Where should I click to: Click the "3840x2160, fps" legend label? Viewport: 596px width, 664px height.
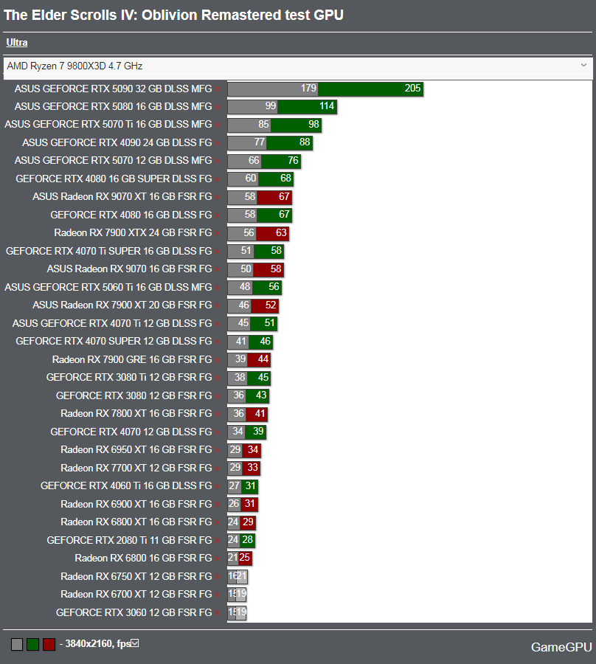point(98,643)
